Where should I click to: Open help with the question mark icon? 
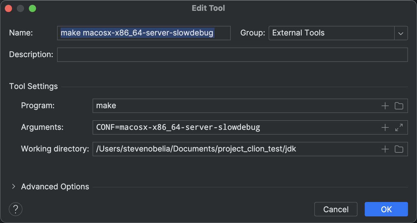(16, 209)
